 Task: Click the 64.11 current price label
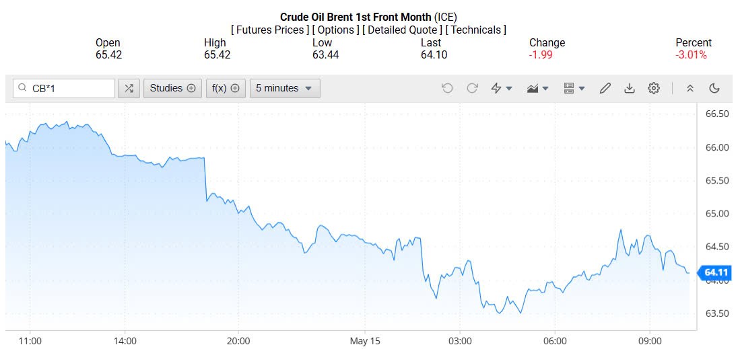(x=716, y=272)
